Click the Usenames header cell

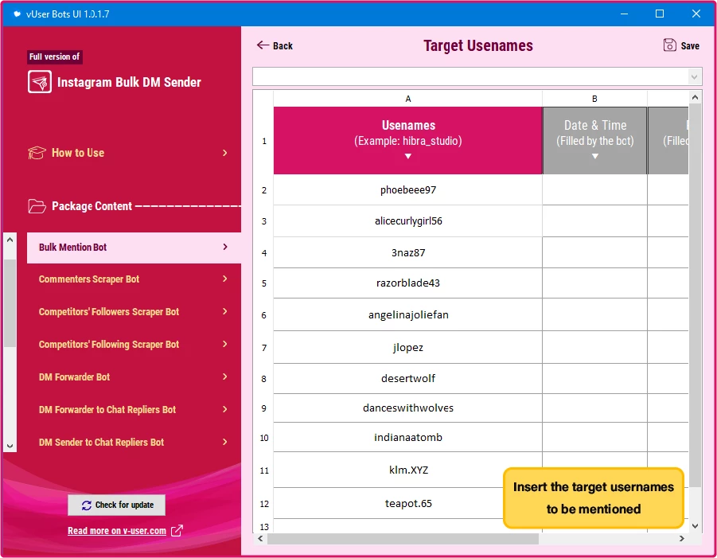tap(408, 140)
